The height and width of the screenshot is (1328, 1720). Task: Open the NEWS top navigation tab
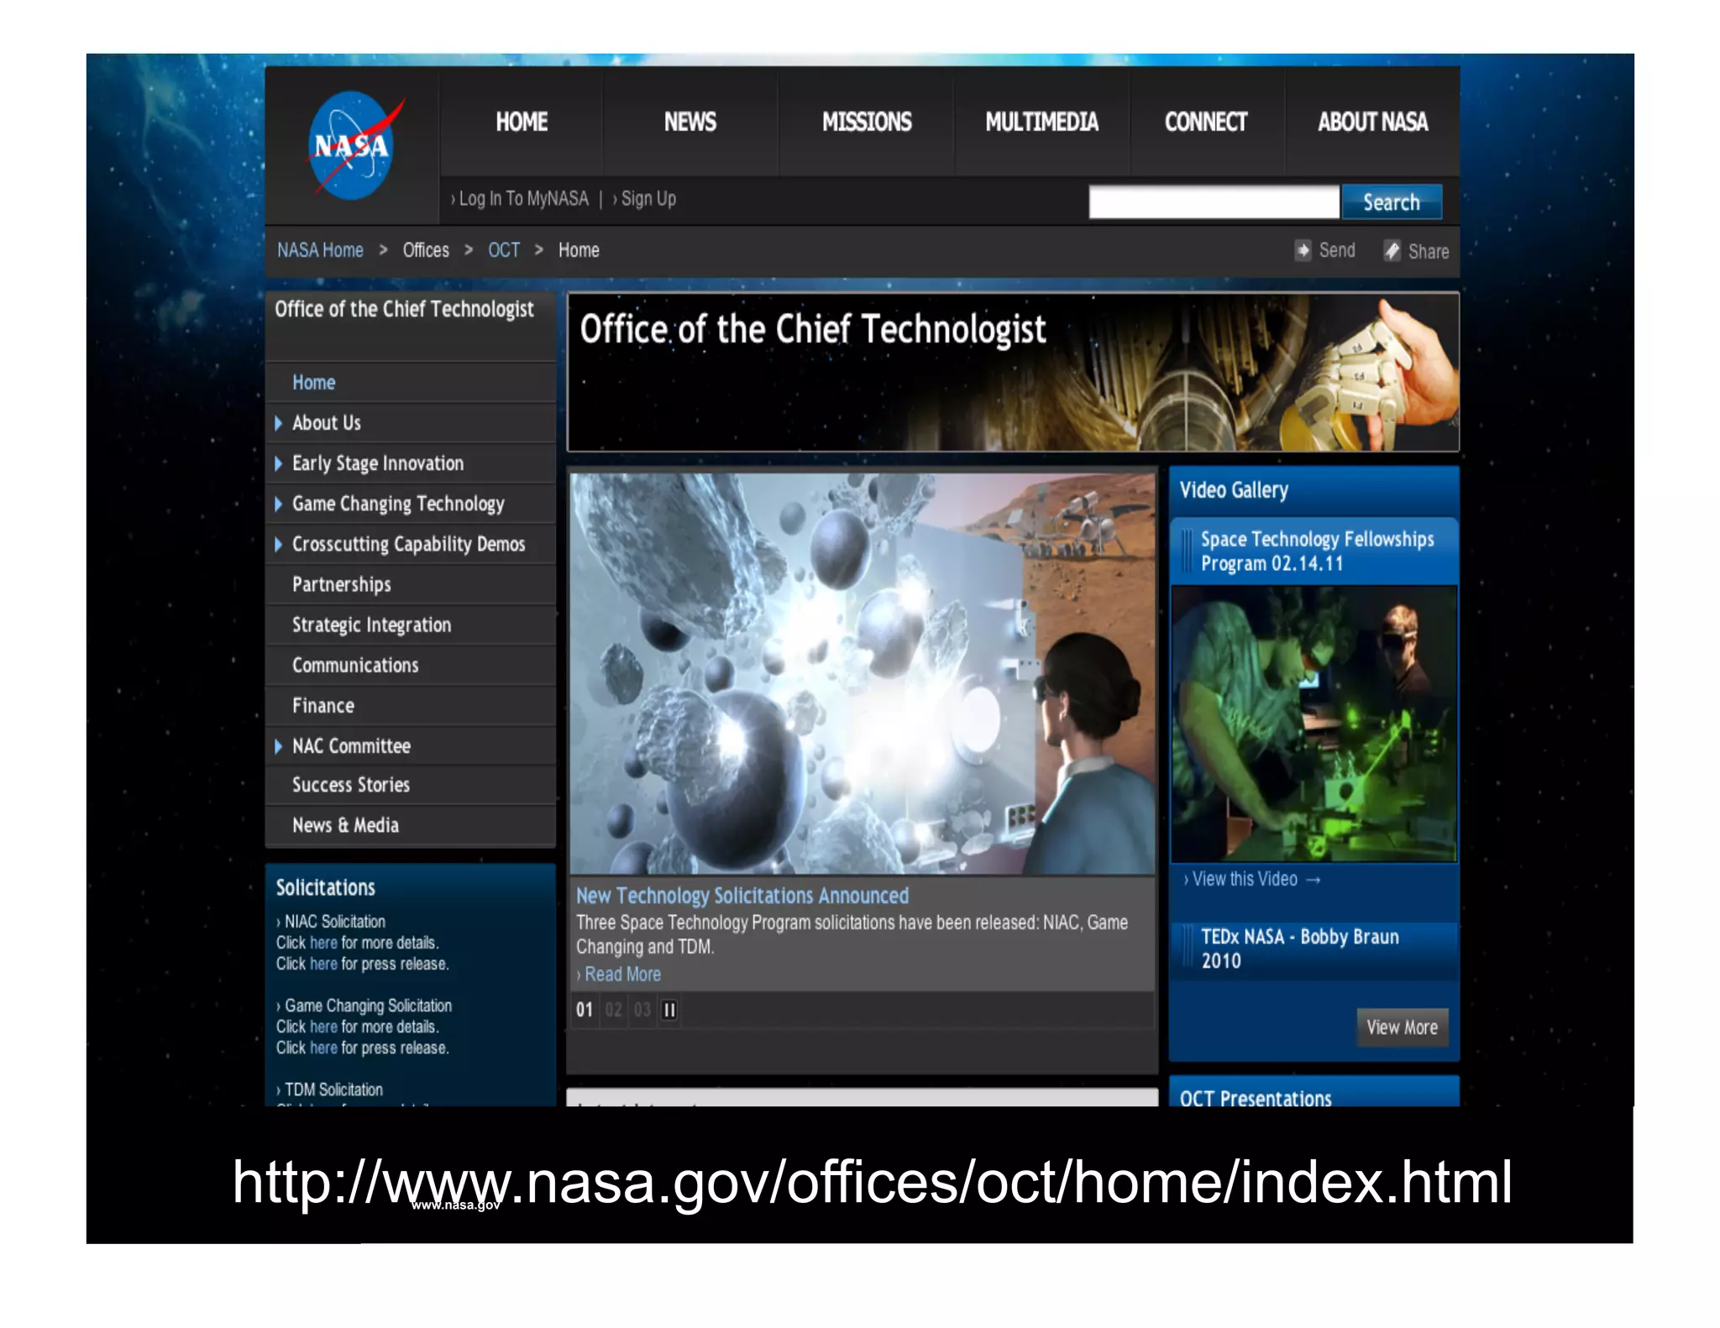point(690,123)
